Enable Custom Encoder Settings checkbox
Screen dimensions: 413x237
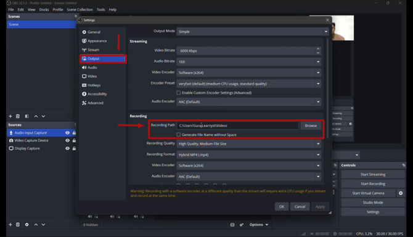coord(179,93)
